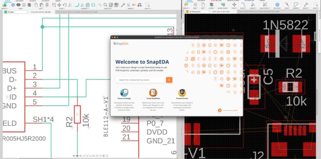Click the SnapEDA component search field
Viewport: 321px width, 159px height.
[141, 80]
